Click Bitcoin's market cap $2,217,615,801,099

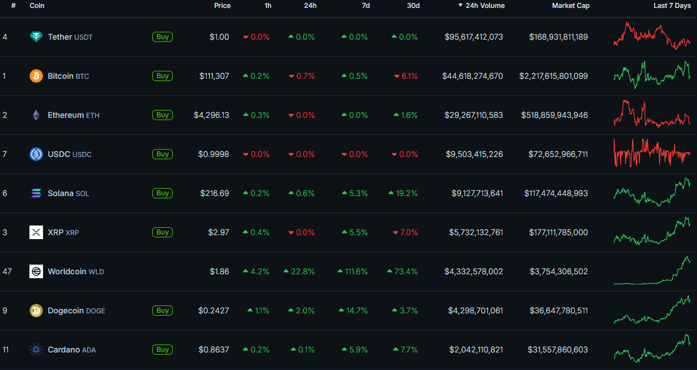(x=554, y=76)
